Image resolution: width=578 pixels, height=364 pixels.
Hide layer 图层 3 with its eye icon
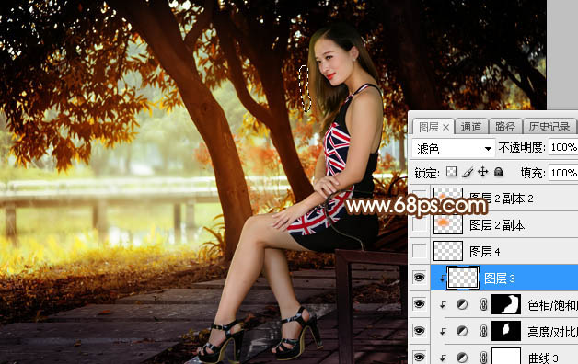419,278
